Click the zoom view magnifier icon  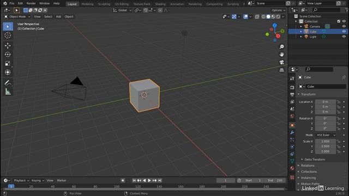point(281,47)
